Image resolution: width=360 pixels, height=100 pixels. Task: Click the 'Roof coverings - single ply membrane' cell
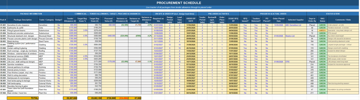coord(22,51)
